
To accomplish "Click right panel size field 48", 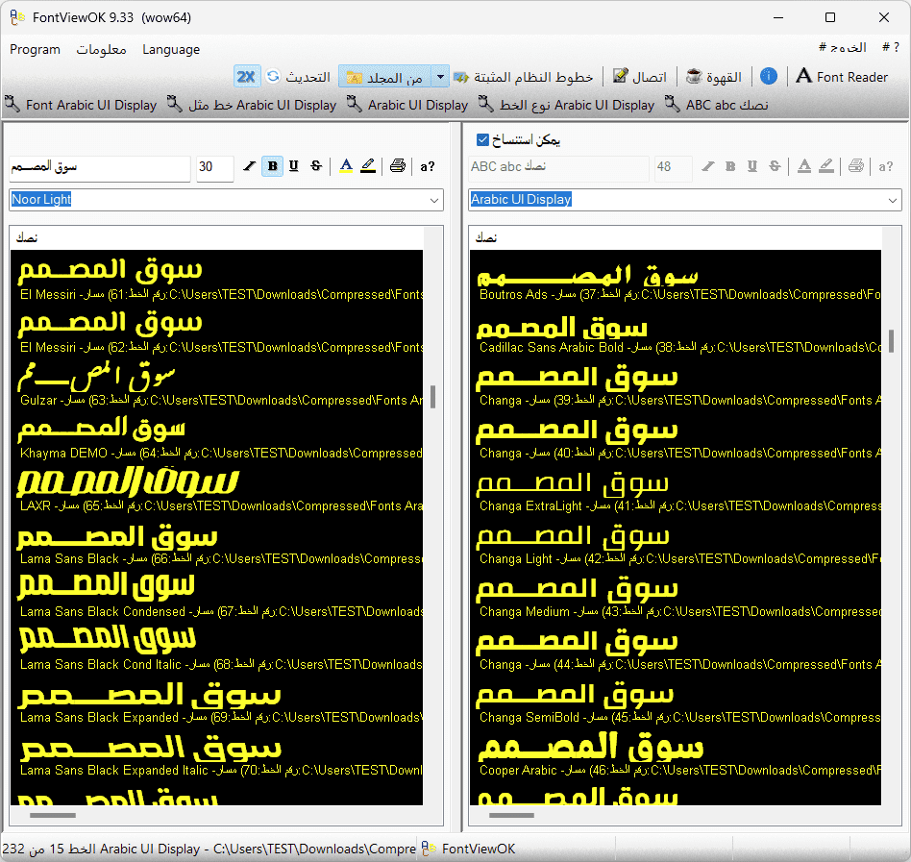I will [673, 167].
